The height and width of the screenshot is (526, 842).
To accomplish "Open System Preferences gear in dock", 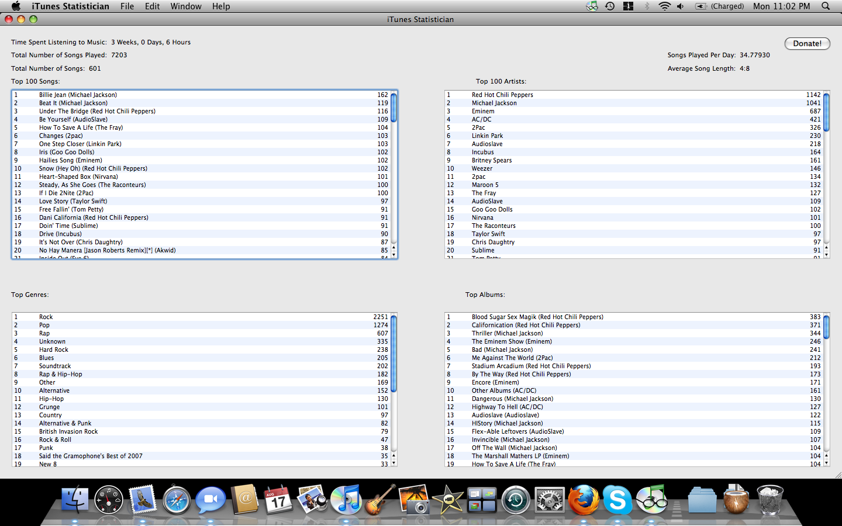I will point(550,500).
